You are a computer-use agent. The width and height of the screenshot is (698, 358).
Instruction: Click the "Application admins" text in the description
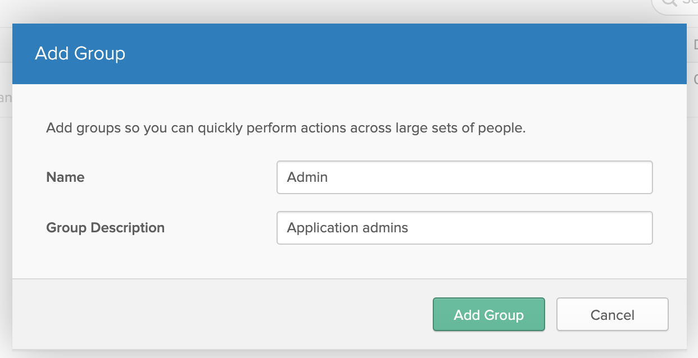point(347,228)
